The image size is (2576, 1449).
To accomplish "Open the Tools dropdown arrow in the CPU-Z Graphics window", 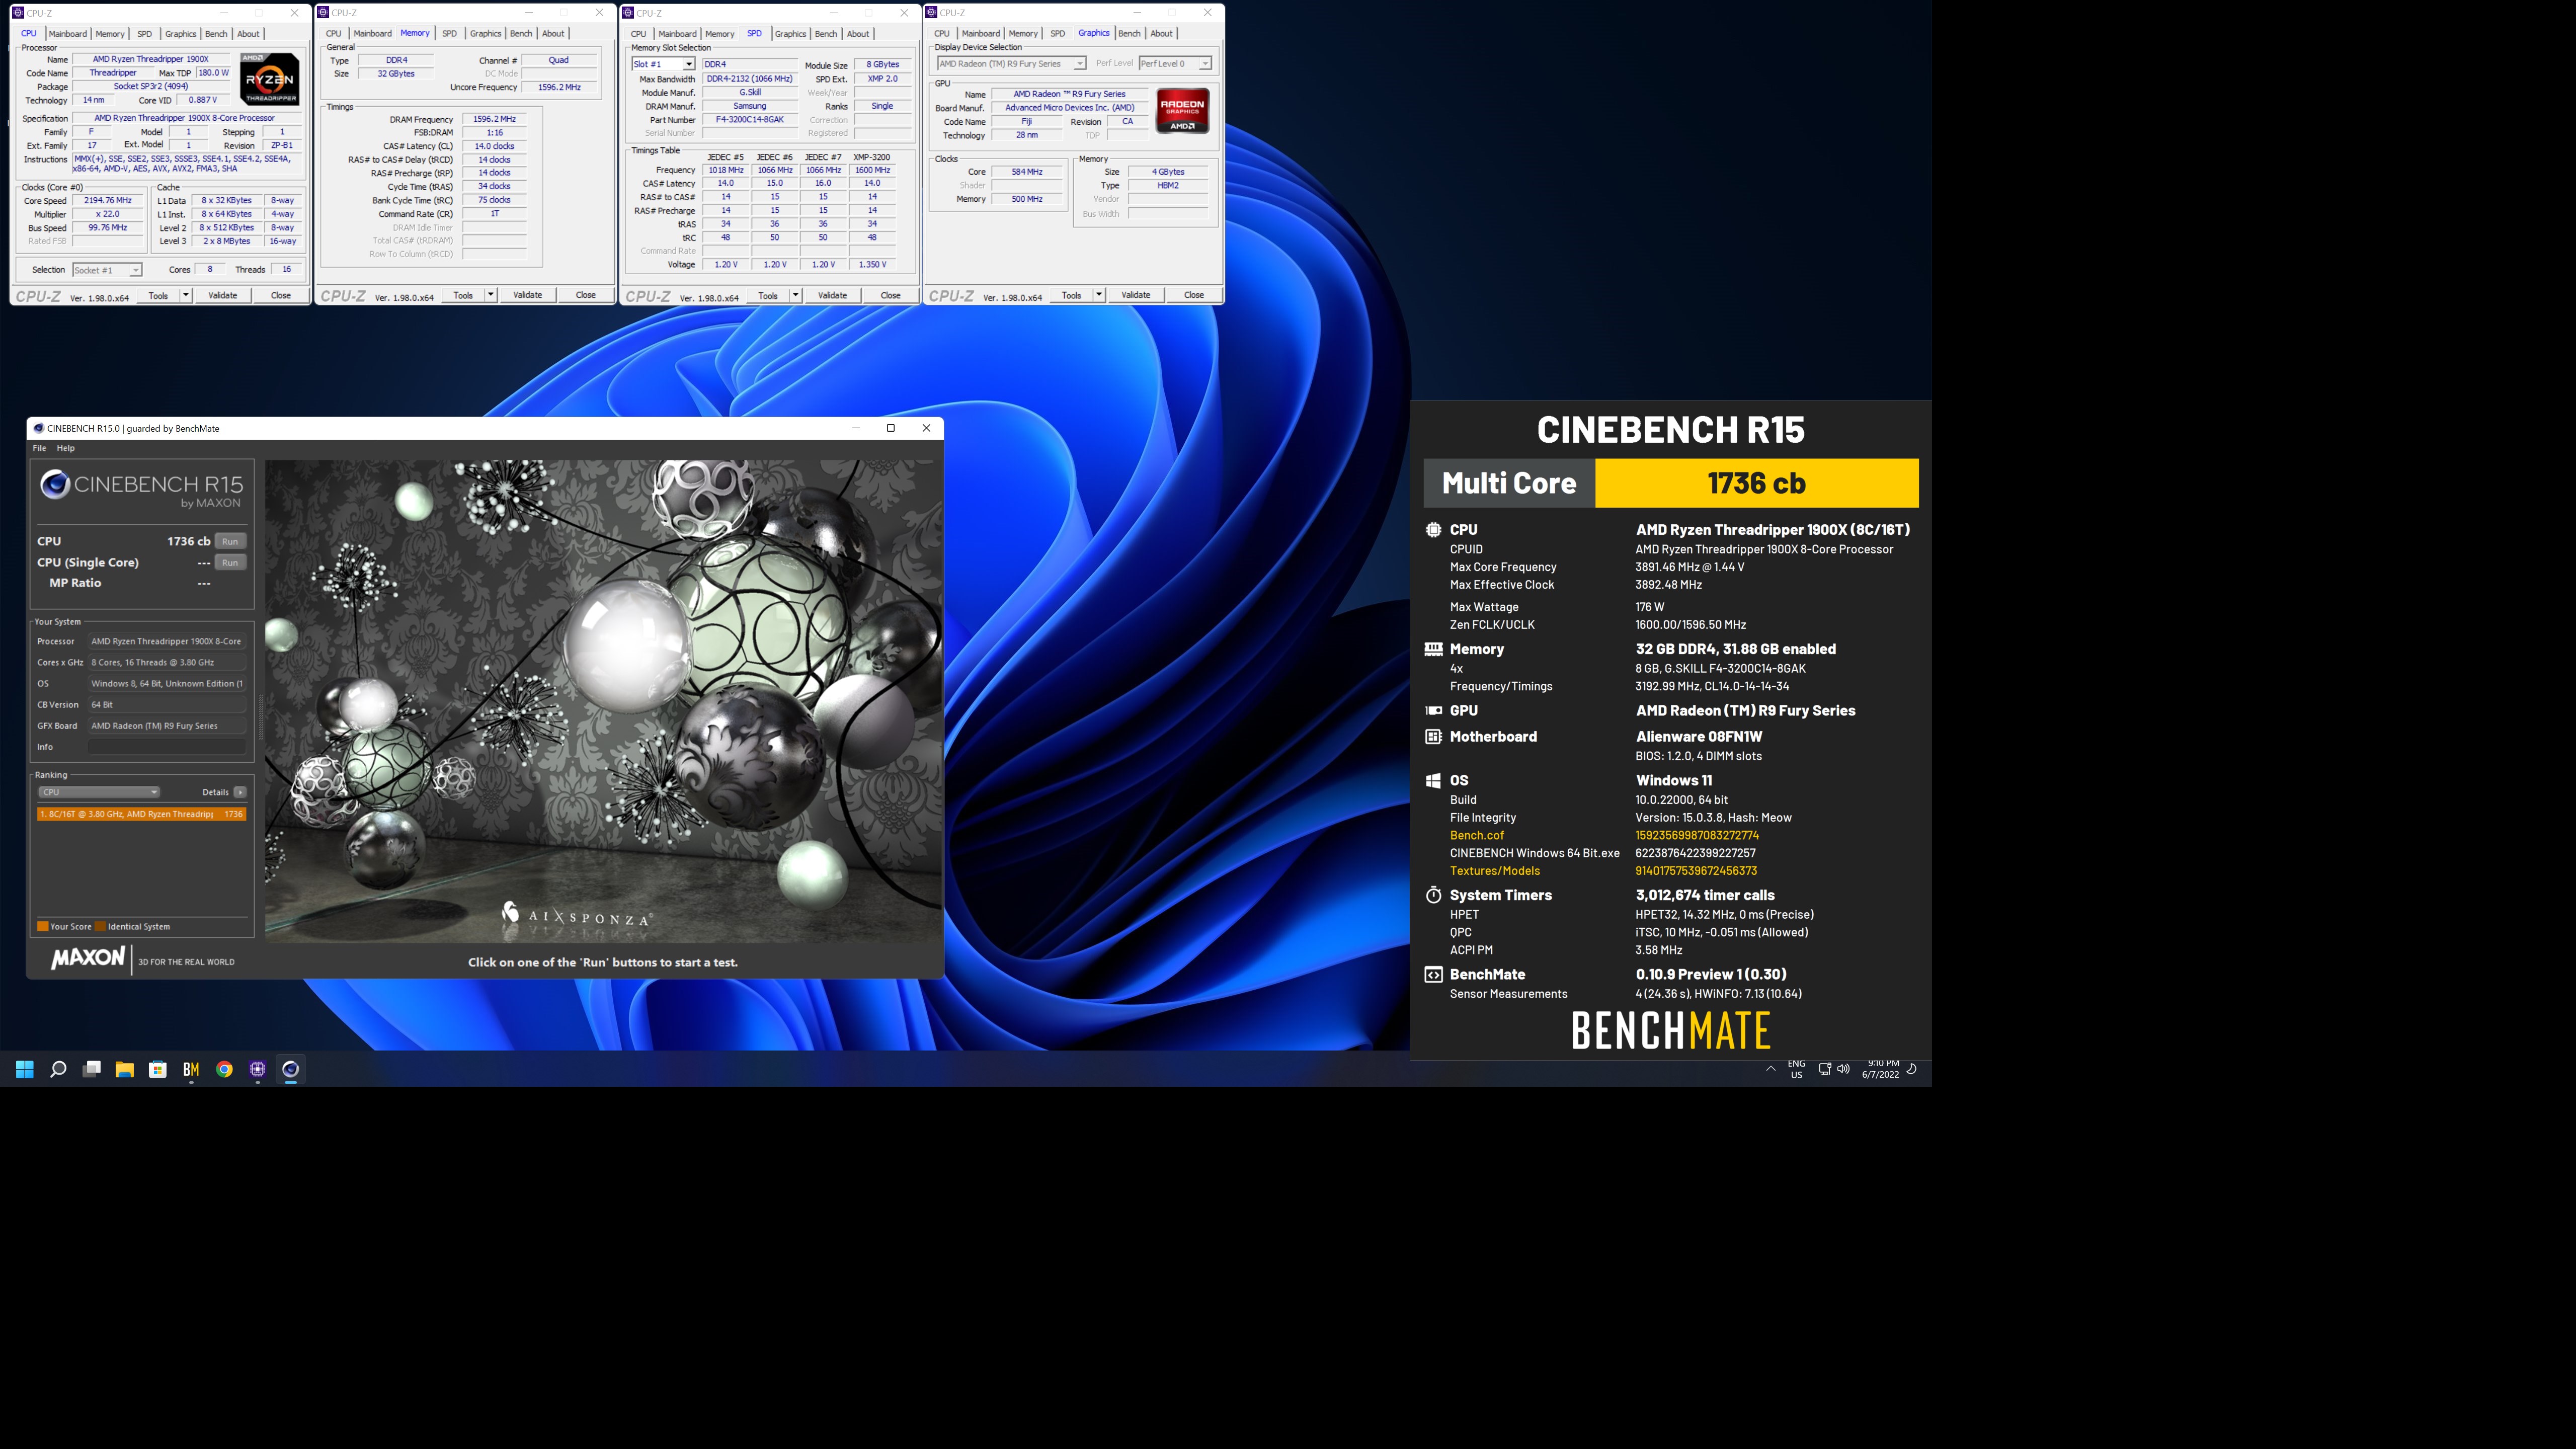I will (x=1099, y=295).
